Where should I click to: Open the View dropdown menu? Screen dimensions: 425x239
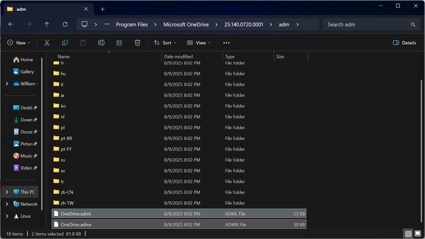point(199,43)
